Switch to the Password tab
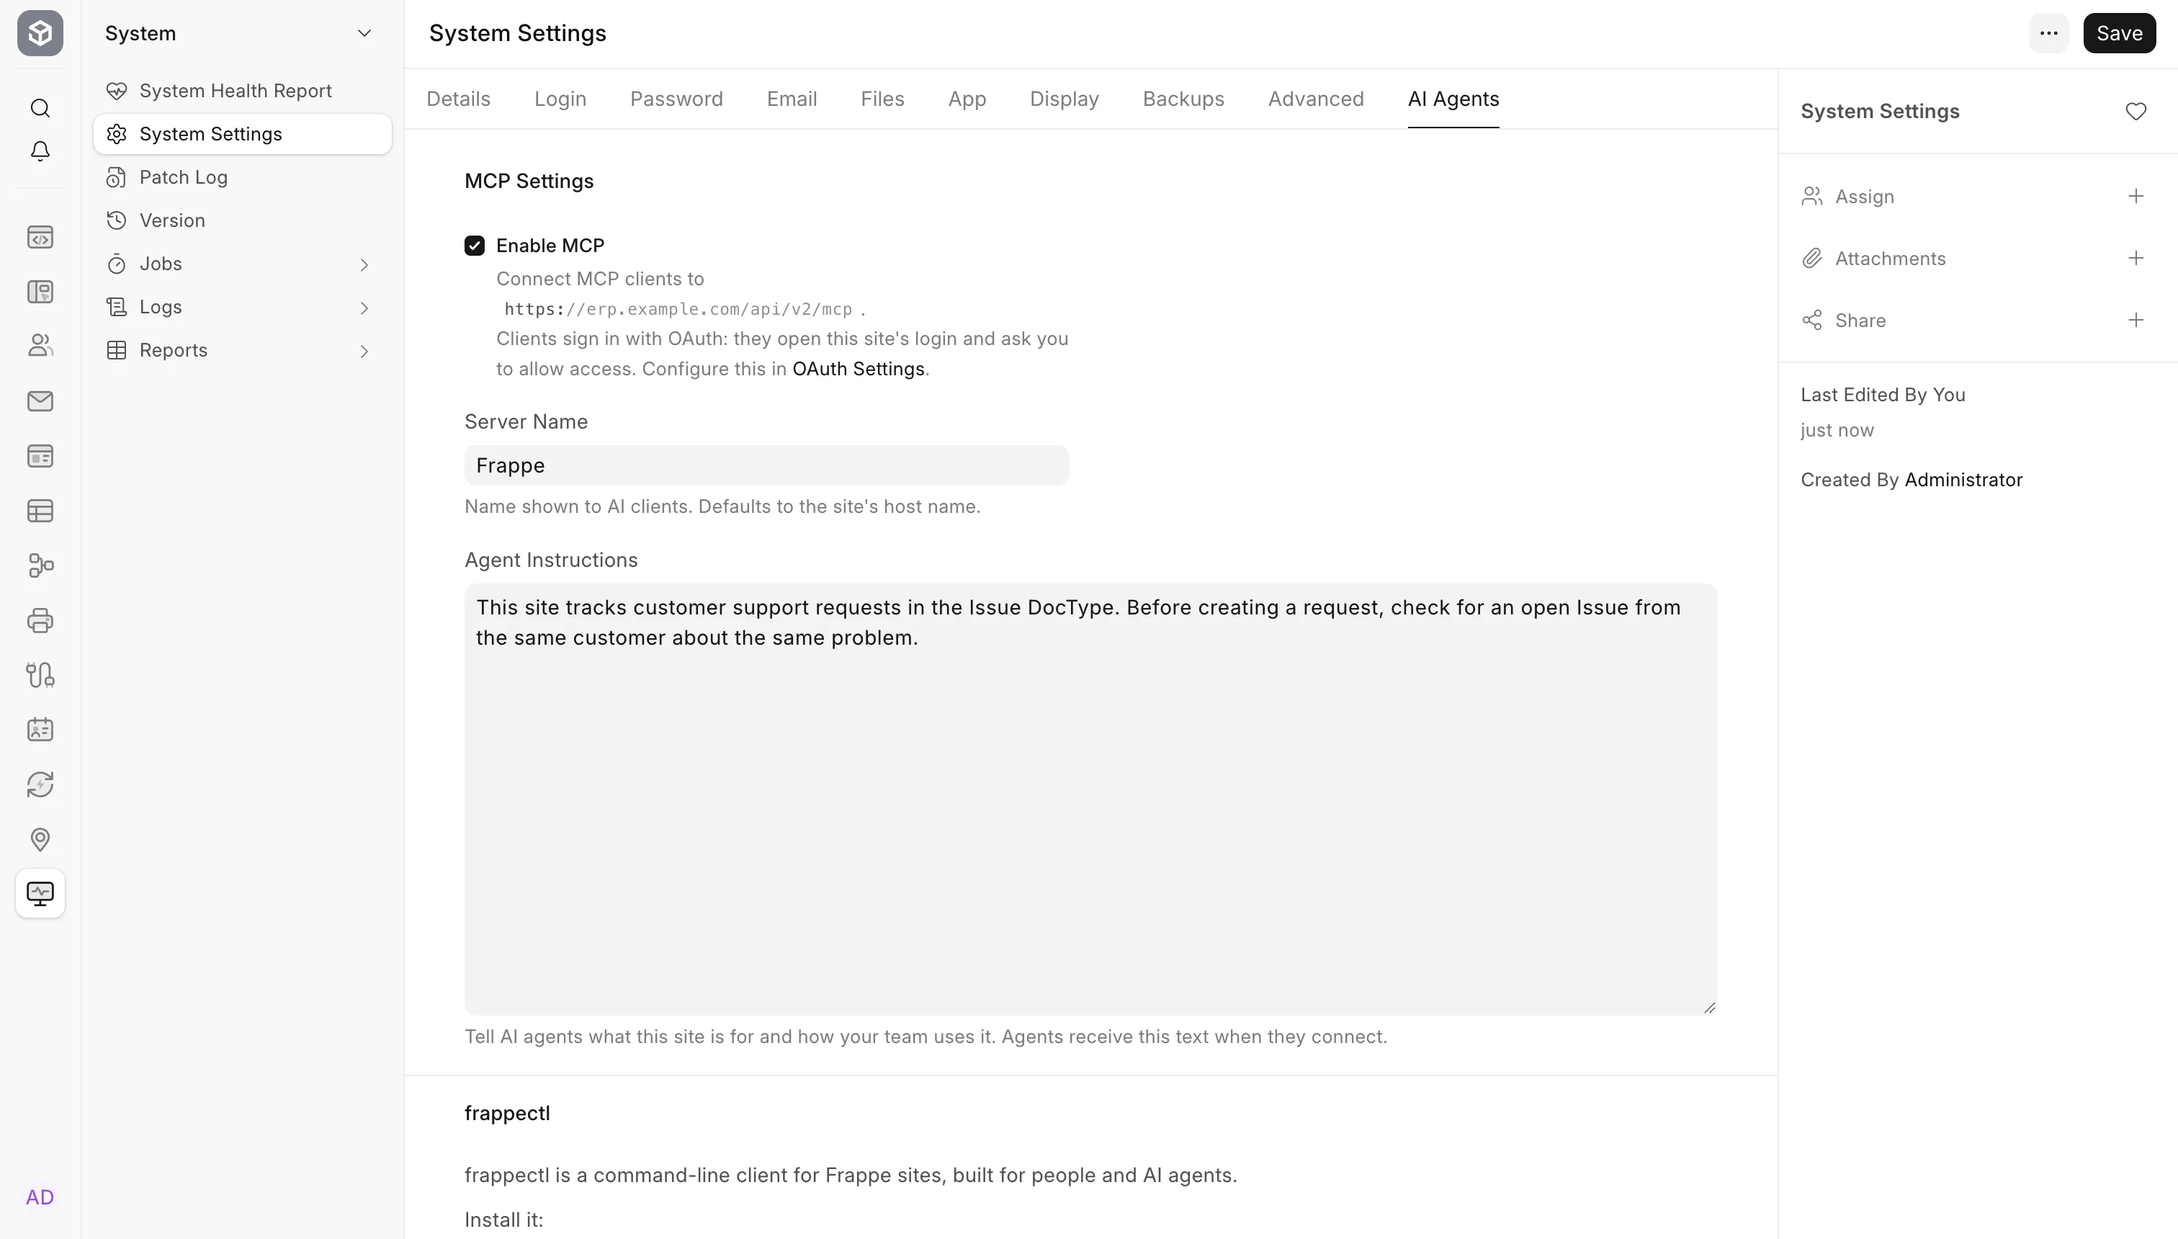 click(676, 99)
